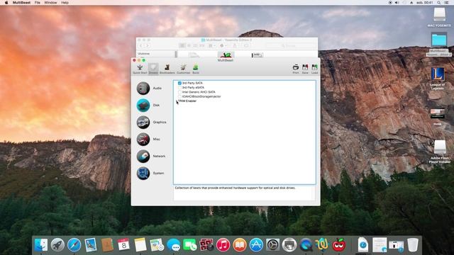This screenshot has width=454, height=255.
Task: Open Messages from the Dock
Action: click(x=173, y=245)
